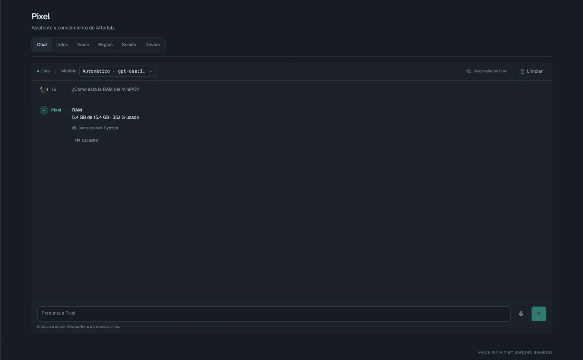
Task: Focus the Pregunta a Pixel input field
Action: [x=274, y=314]
